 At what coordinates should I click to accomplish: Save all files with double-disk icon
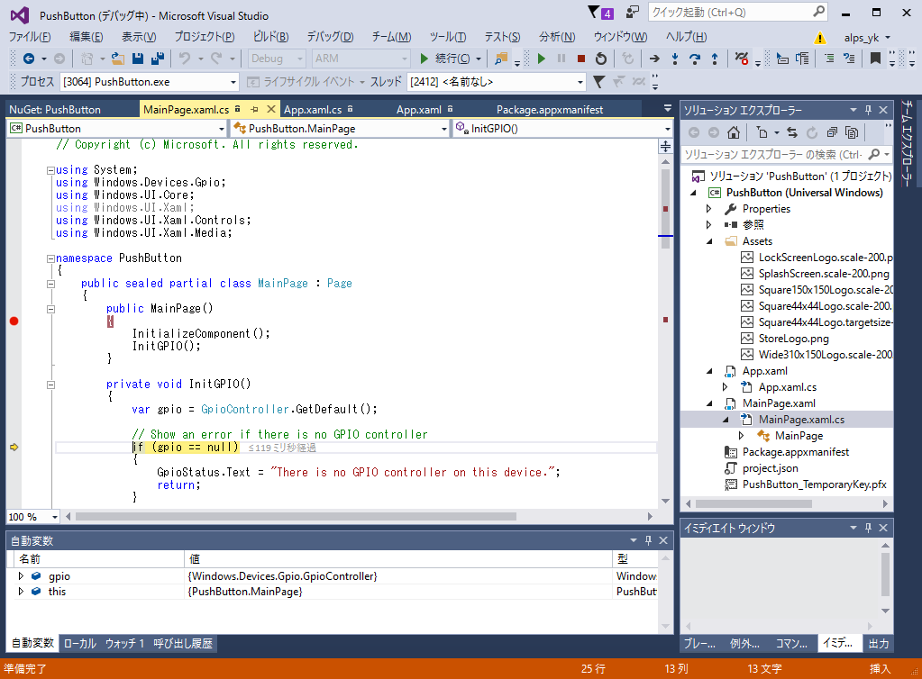pos(158,59)
